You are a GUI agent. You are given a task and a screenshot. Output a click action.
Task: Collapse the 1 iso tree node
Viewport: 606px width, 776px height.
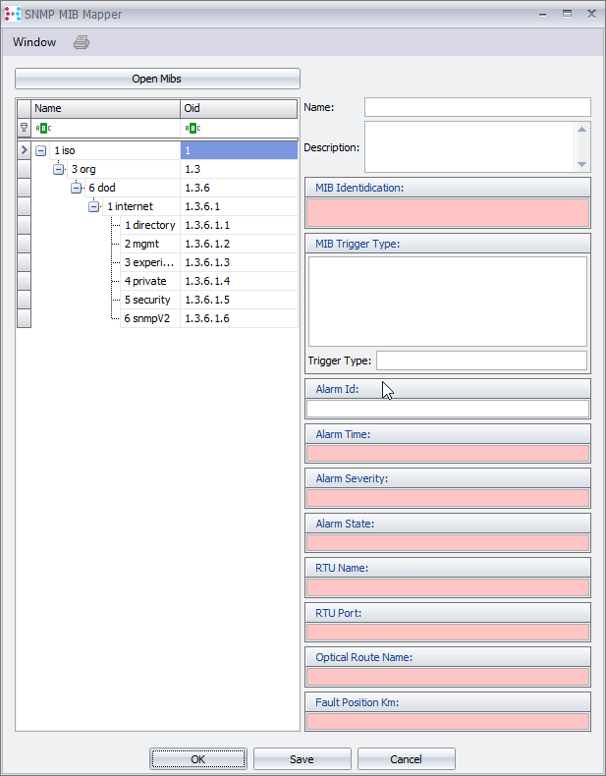[x=41, y=150]
